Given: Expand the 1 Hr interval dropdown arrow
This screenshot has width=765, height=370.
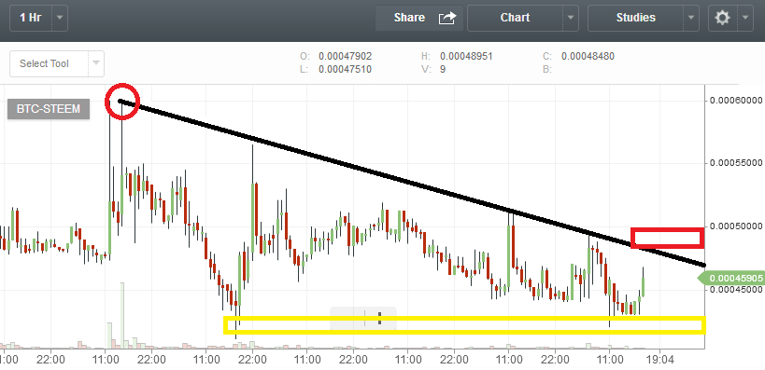Looking at the screenshot, I should point(60,18).
